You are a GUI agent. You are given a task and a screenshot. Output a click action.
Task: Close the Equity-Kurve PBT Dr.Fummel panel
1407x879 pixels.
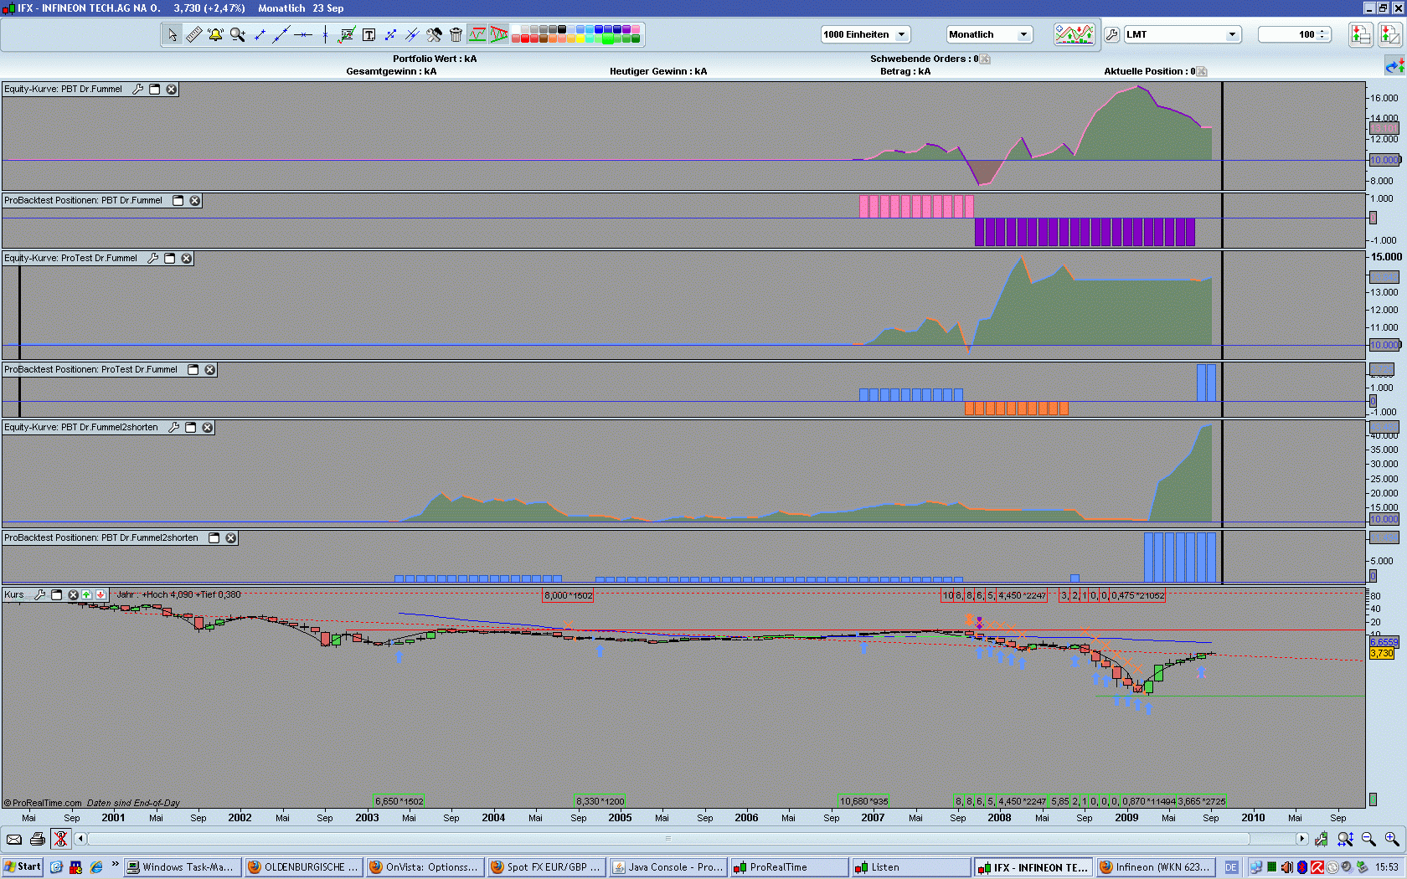click(x=172, y=89)
